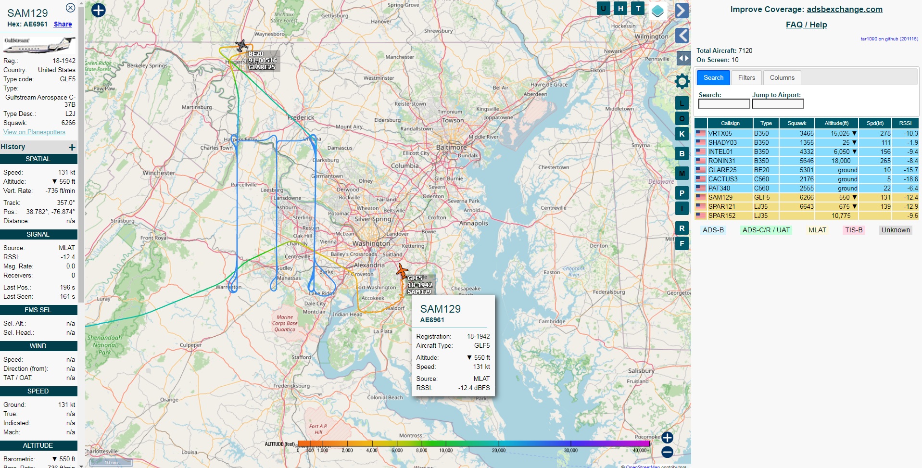
Task: Sort table by Squawk column
Action: [797, 123]
